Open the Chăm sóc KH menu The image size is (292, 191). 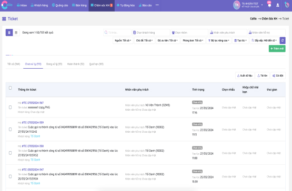(102, 5)
